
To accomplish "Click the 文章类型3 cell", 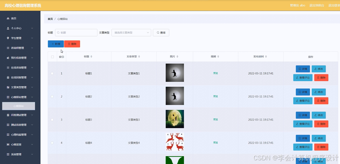I will (134, 120).
